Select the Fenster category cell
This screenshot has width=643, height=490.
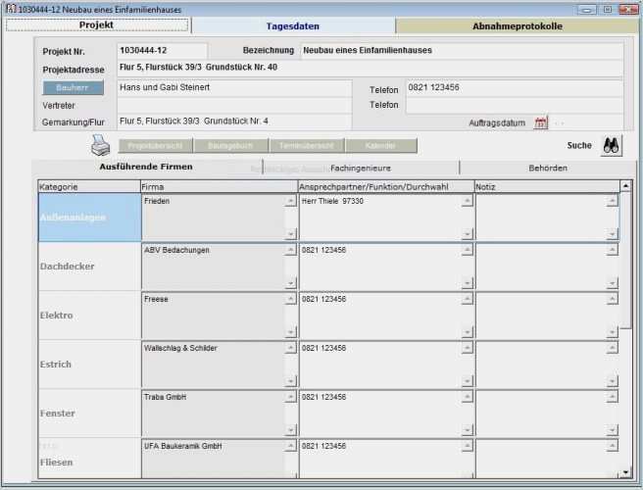click(89, 414)
